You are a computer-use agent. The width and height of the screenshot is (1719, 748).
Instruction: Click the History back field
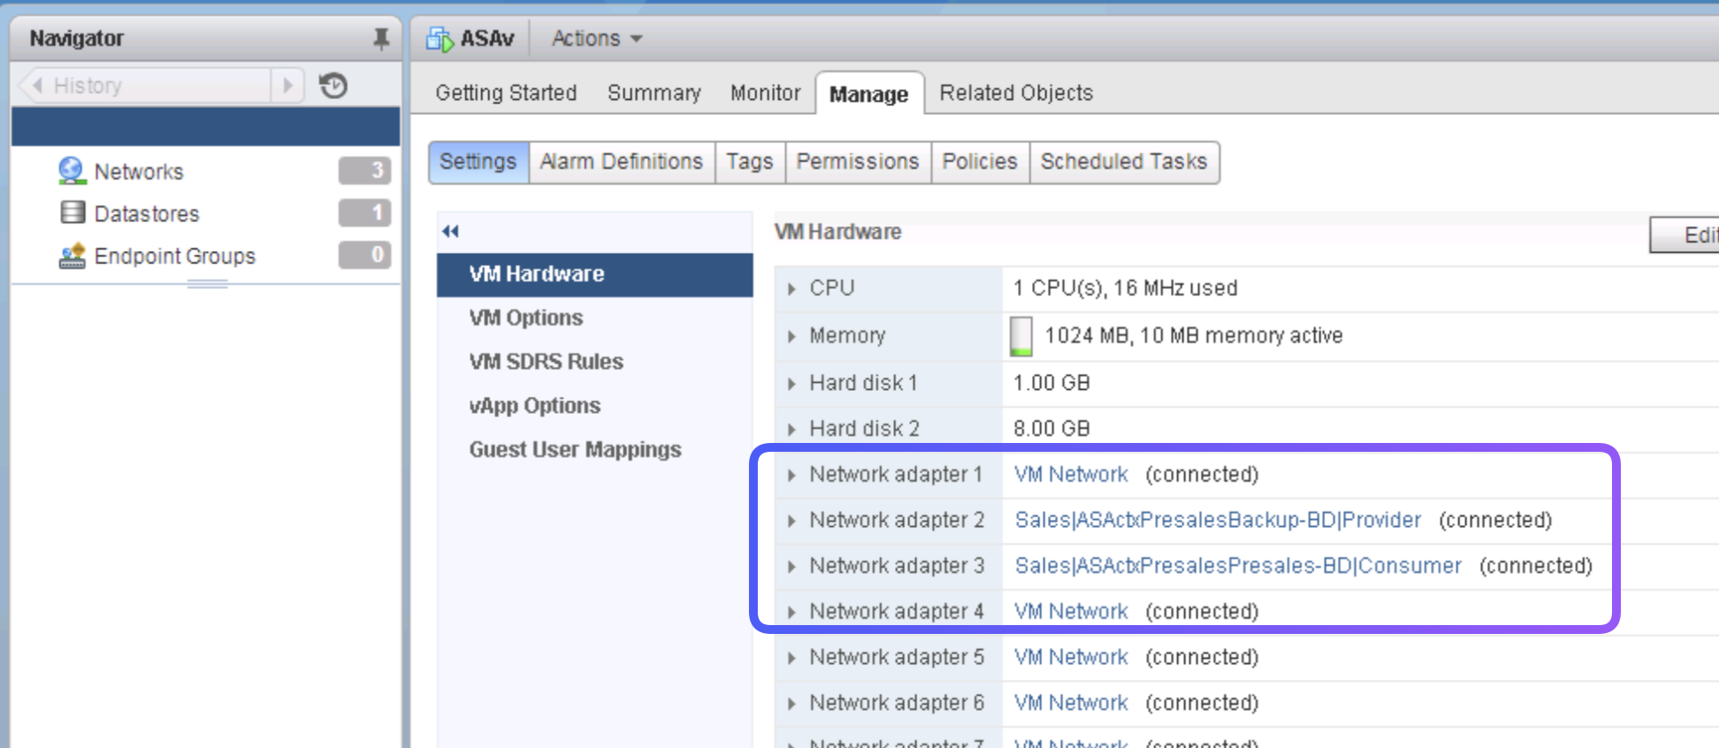click(x=146, y=86)
